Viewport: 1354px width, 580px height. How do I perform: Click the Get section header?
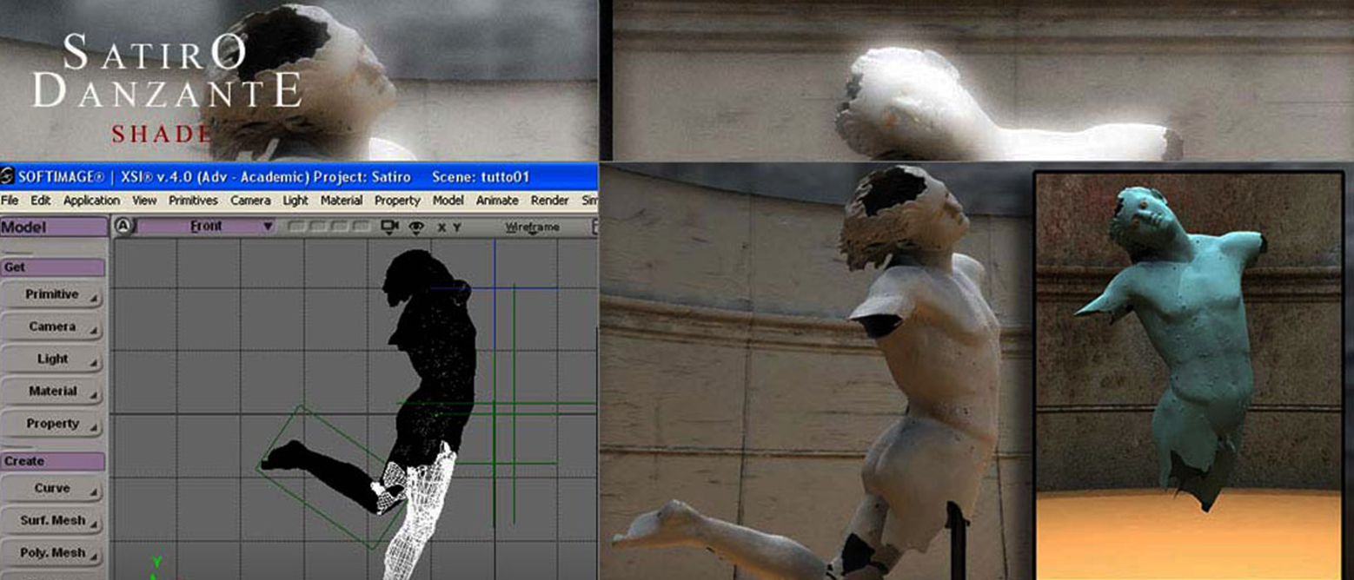click(x=52, y=267)
